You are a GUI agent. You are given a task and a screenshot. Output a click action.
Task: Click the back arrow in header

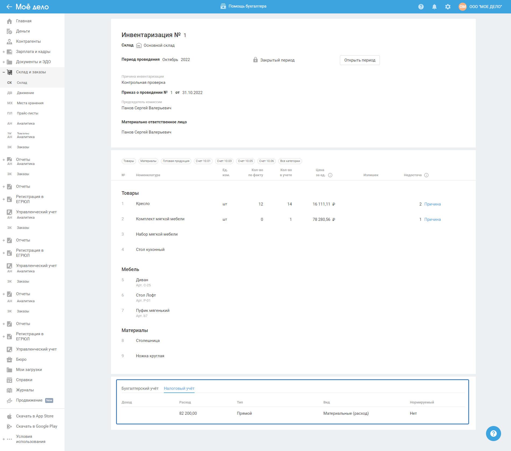[x=9, y=7]
